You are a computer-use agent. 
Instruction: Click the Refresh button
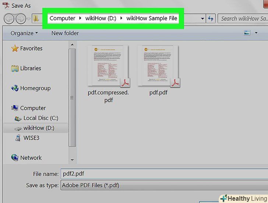pos(211,18)
